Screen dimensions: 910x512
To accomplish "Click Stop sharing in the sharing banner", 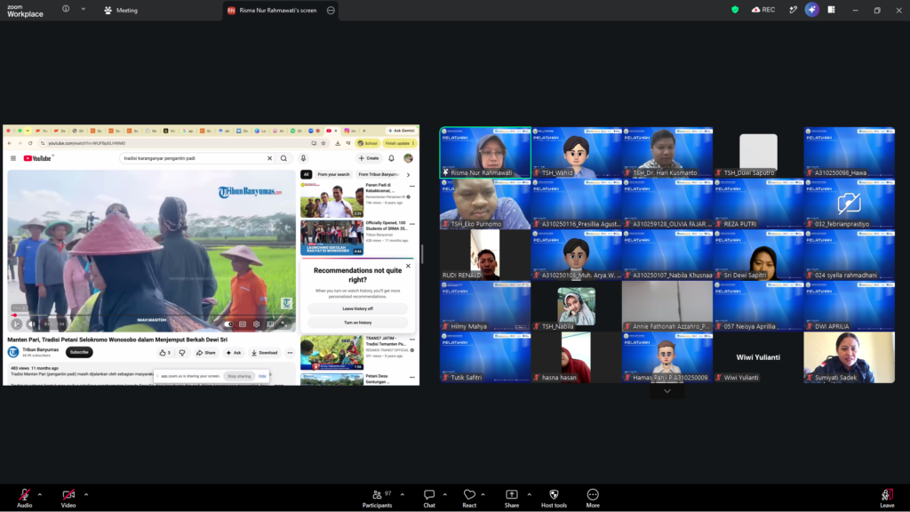I will pyautogui.click(x=239, y=376).
